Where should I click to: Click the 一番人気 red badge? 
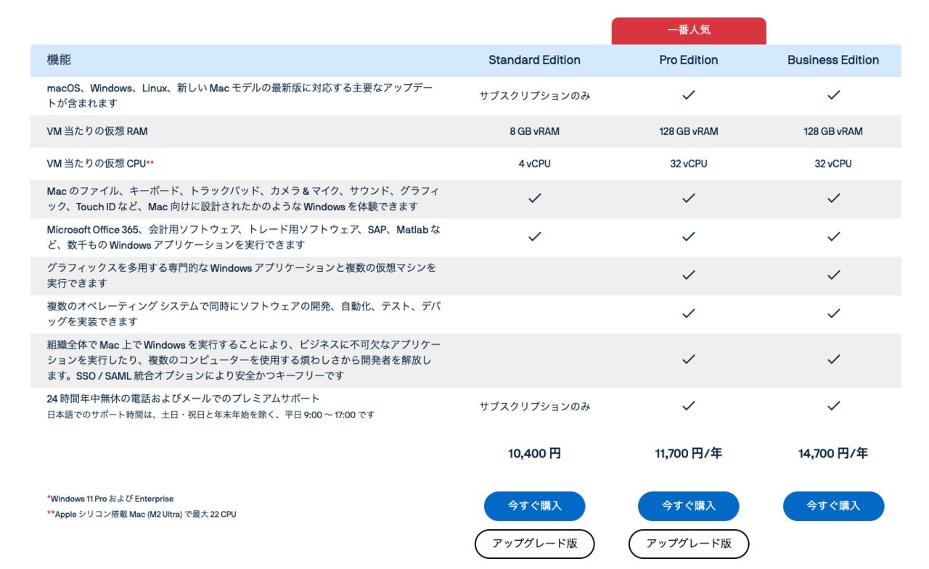click(688, 31)
